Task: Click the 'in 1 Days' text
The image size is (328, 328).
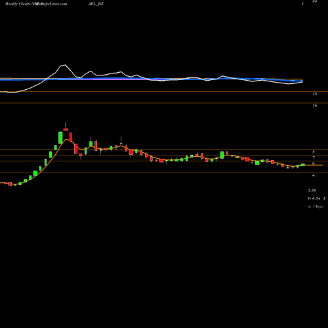Action: (x=315, y=207)
